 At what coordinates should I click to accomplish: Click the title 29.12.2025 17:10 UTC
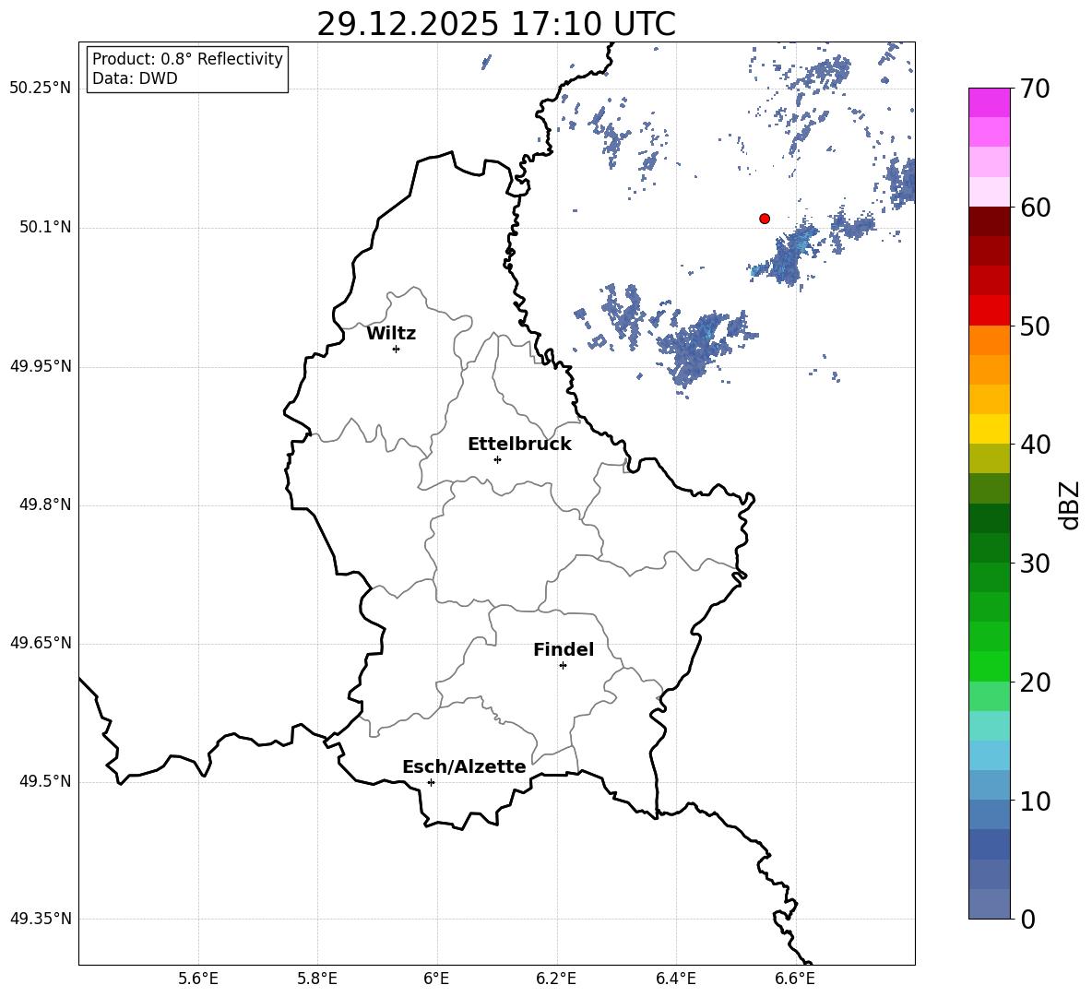[x=496, y=24]
